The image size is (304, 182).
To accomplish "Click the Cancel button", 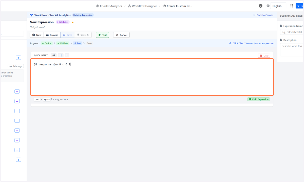I will [x=121, y=35].
